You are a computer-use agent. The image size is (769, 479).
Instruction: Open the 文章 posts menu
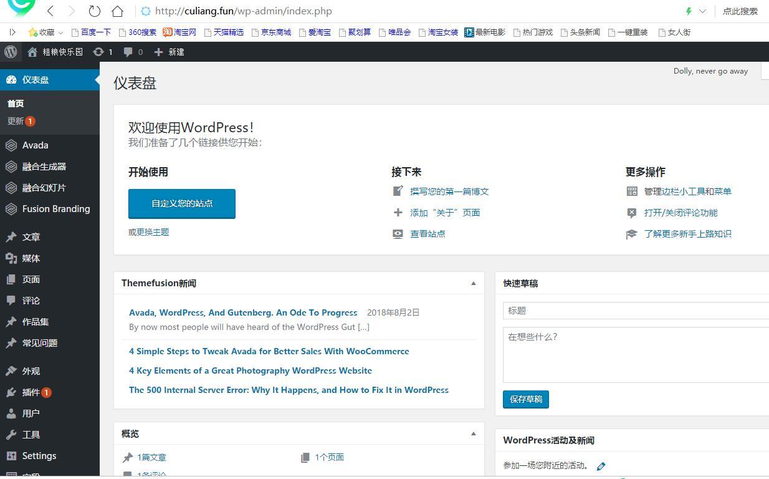click(50, 237)
